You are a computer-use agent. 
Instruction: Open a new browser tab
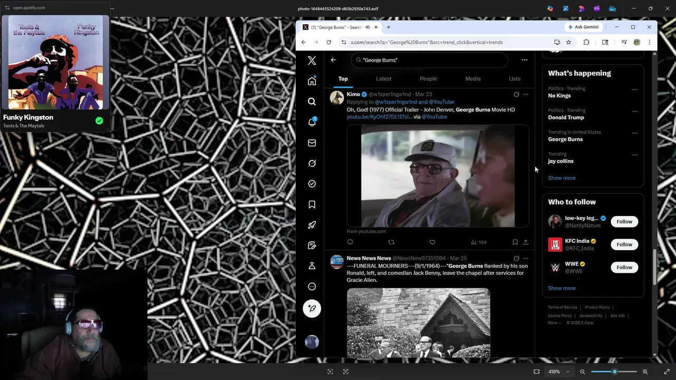pyautogui.click(x=388, y=27)
